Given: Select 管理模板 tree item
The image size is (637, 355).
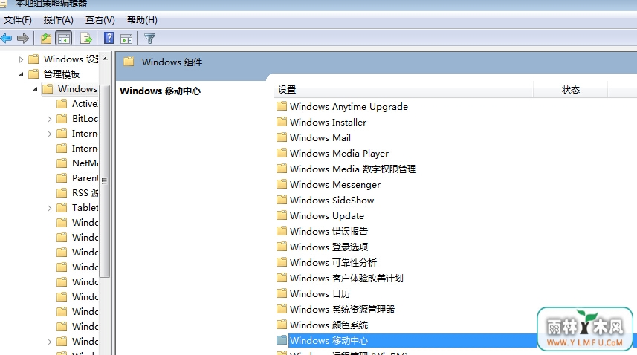Looking at the screenshot, I should point(62,74).
